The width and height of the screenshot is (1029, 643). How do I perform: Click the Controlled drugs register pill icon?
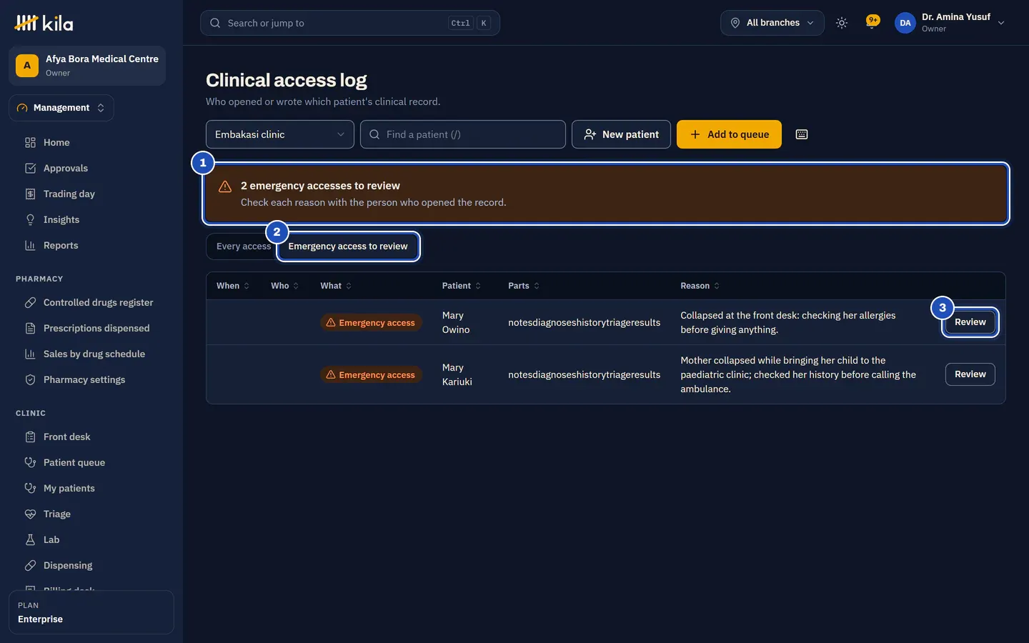pos(30,302)
